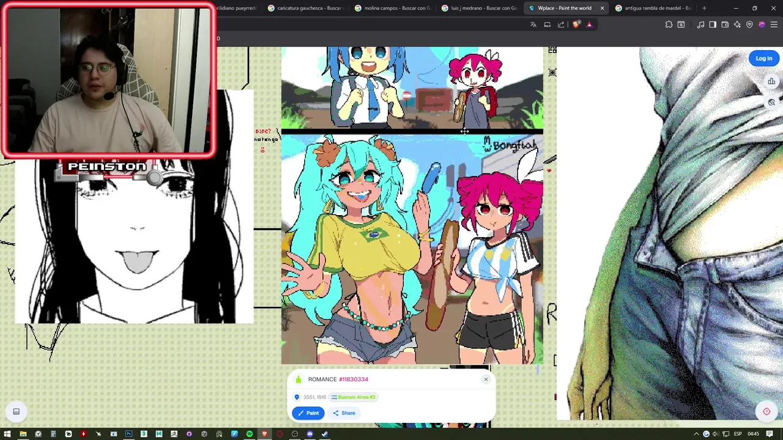Screen dimensions: 783x440
Task: Open the Brave Shields lion icon
Action: pyautogui.click(x=576, y=24)
